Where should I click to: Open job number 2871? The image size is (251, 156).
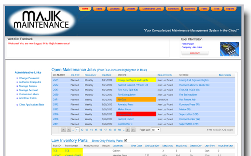[x=56, y=100]
